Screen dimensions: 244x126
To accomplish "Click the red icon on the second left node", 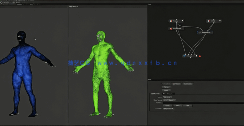I will [x=171, y=29].
